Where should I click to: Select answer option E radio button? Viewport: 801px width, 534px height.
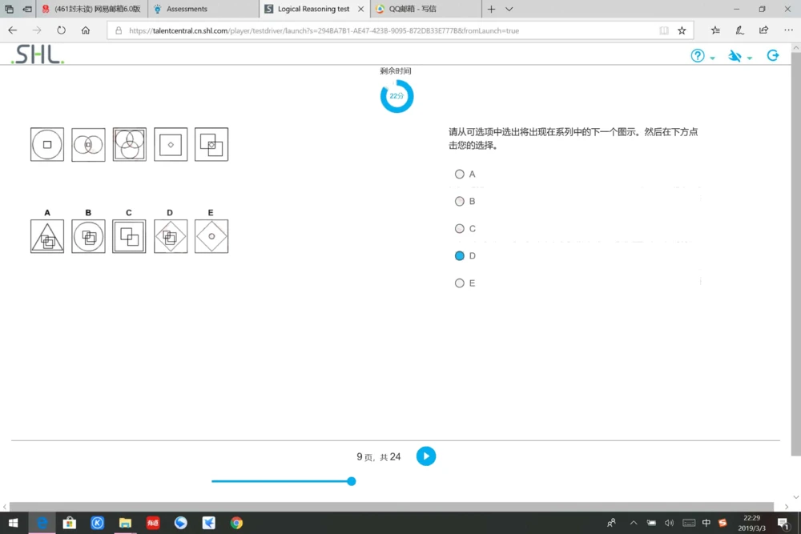(460, 283)
